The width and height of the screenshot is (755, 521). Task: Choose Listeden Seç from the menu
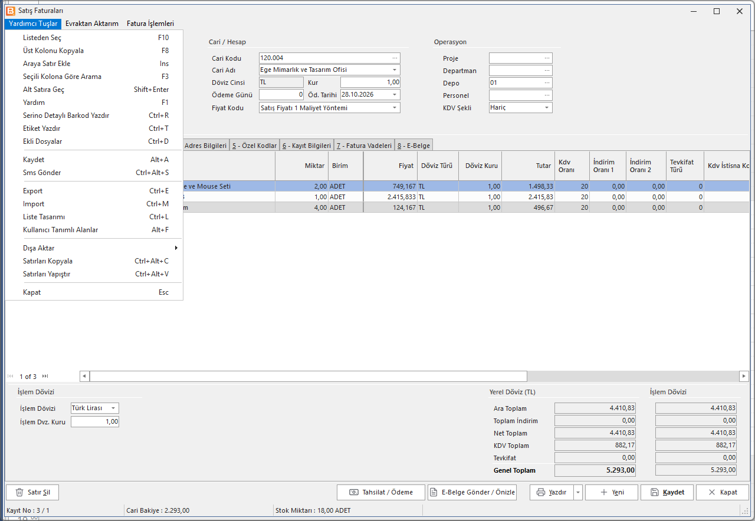94,38
